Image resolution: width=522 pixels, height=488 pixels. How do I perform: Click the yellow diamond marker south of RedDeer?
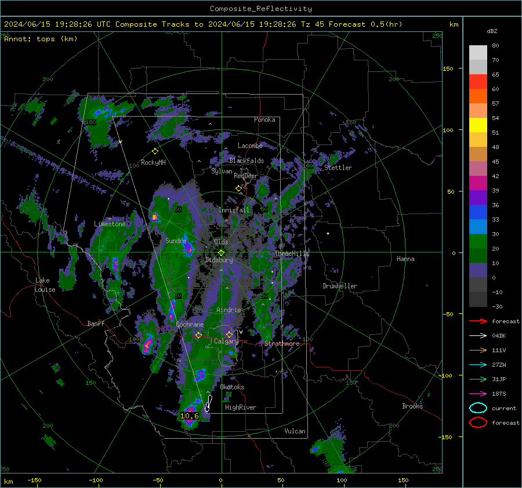[x=238, y=189]
